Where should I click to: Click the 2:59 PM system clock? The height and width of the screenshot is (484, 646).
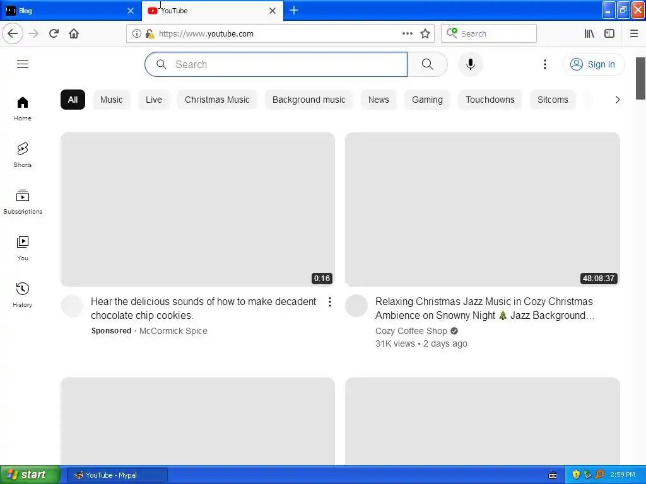[x=623, y=475]
